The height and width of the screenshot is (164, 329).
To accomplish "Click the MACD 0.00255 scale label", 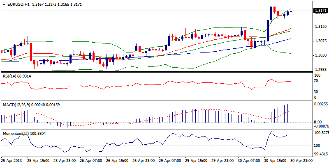I will 320,105.
